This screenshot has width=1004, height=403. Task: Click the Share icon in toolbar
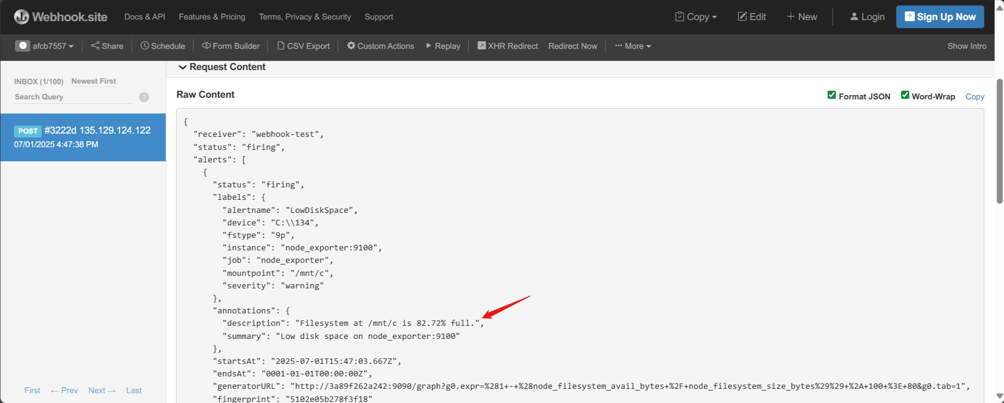95,46
